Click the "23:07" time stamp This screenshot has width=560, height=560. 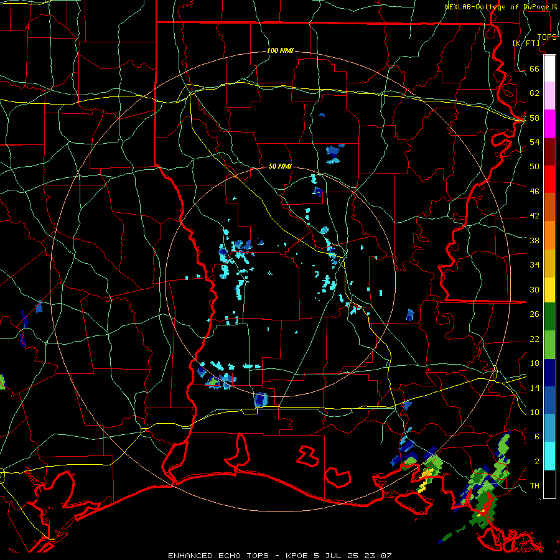point(378,556)
